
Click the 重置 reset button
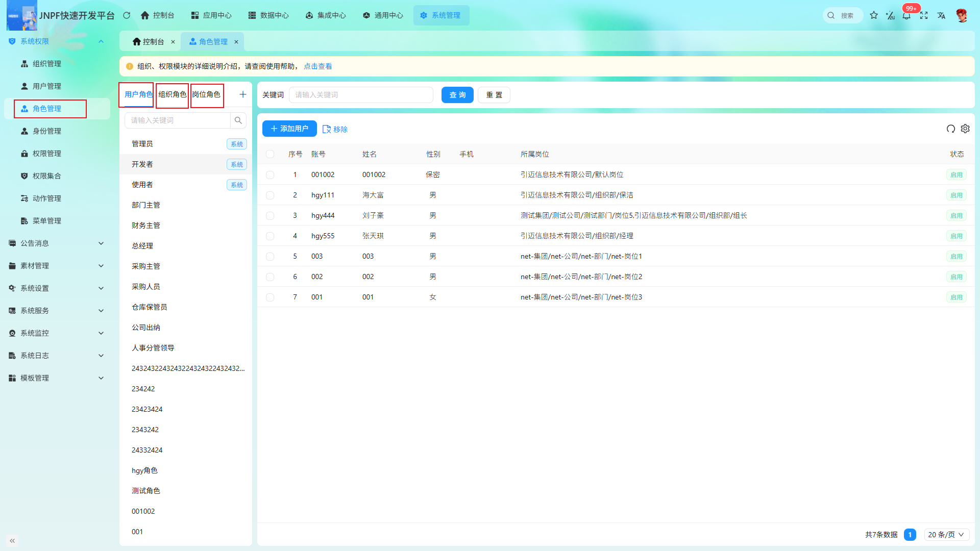[494, 95]
